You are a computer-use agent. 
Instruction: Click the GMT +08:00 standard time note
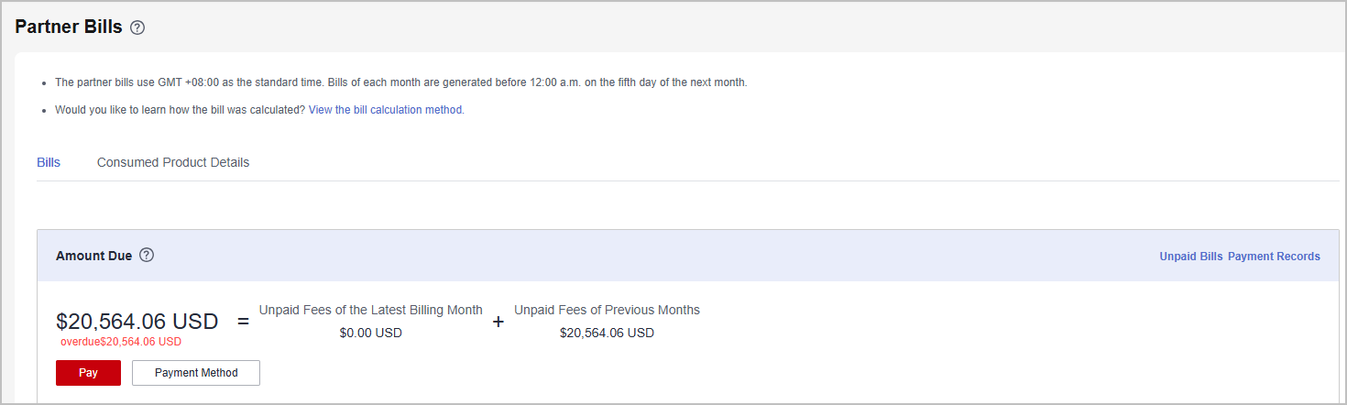click(x=400, y=82)
